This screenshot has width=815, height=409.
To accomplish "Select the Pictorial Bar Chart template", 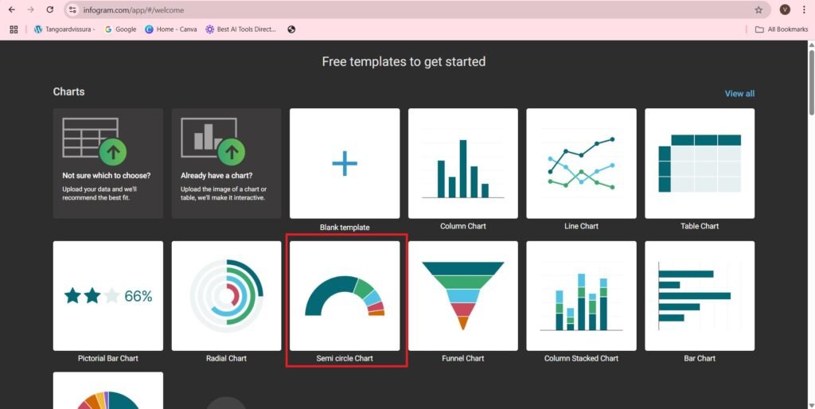I will tap(108, 296).
